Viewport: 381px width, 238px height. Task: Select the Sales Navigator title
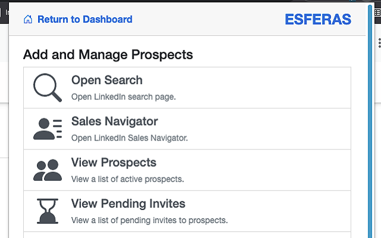point(114,121)
